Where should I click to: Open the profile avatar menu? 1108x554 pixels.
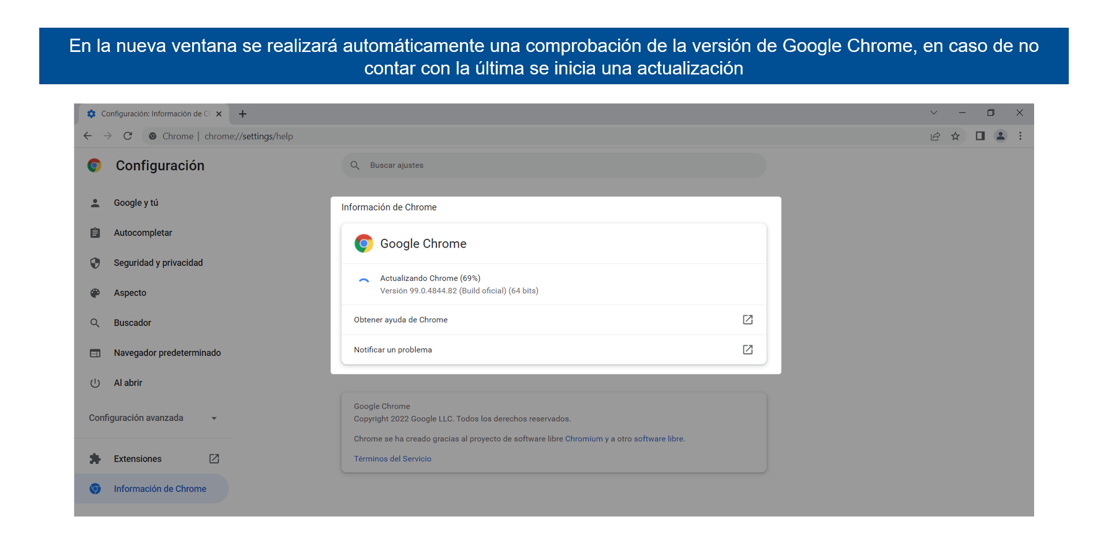coord(1001,136)
